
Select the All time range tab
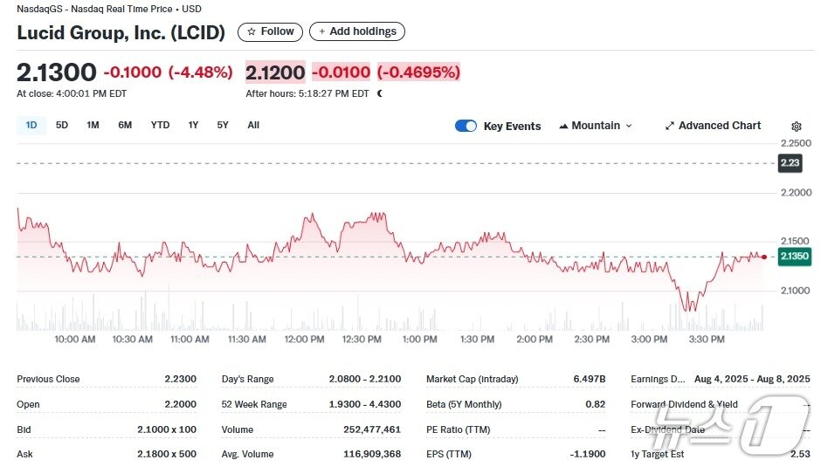[x=253, y=125]
